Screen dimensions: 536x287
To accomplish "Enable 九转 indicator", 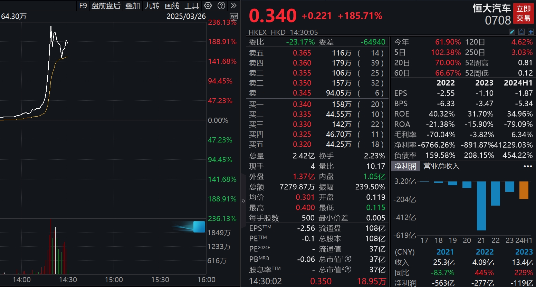I will 152,6.
